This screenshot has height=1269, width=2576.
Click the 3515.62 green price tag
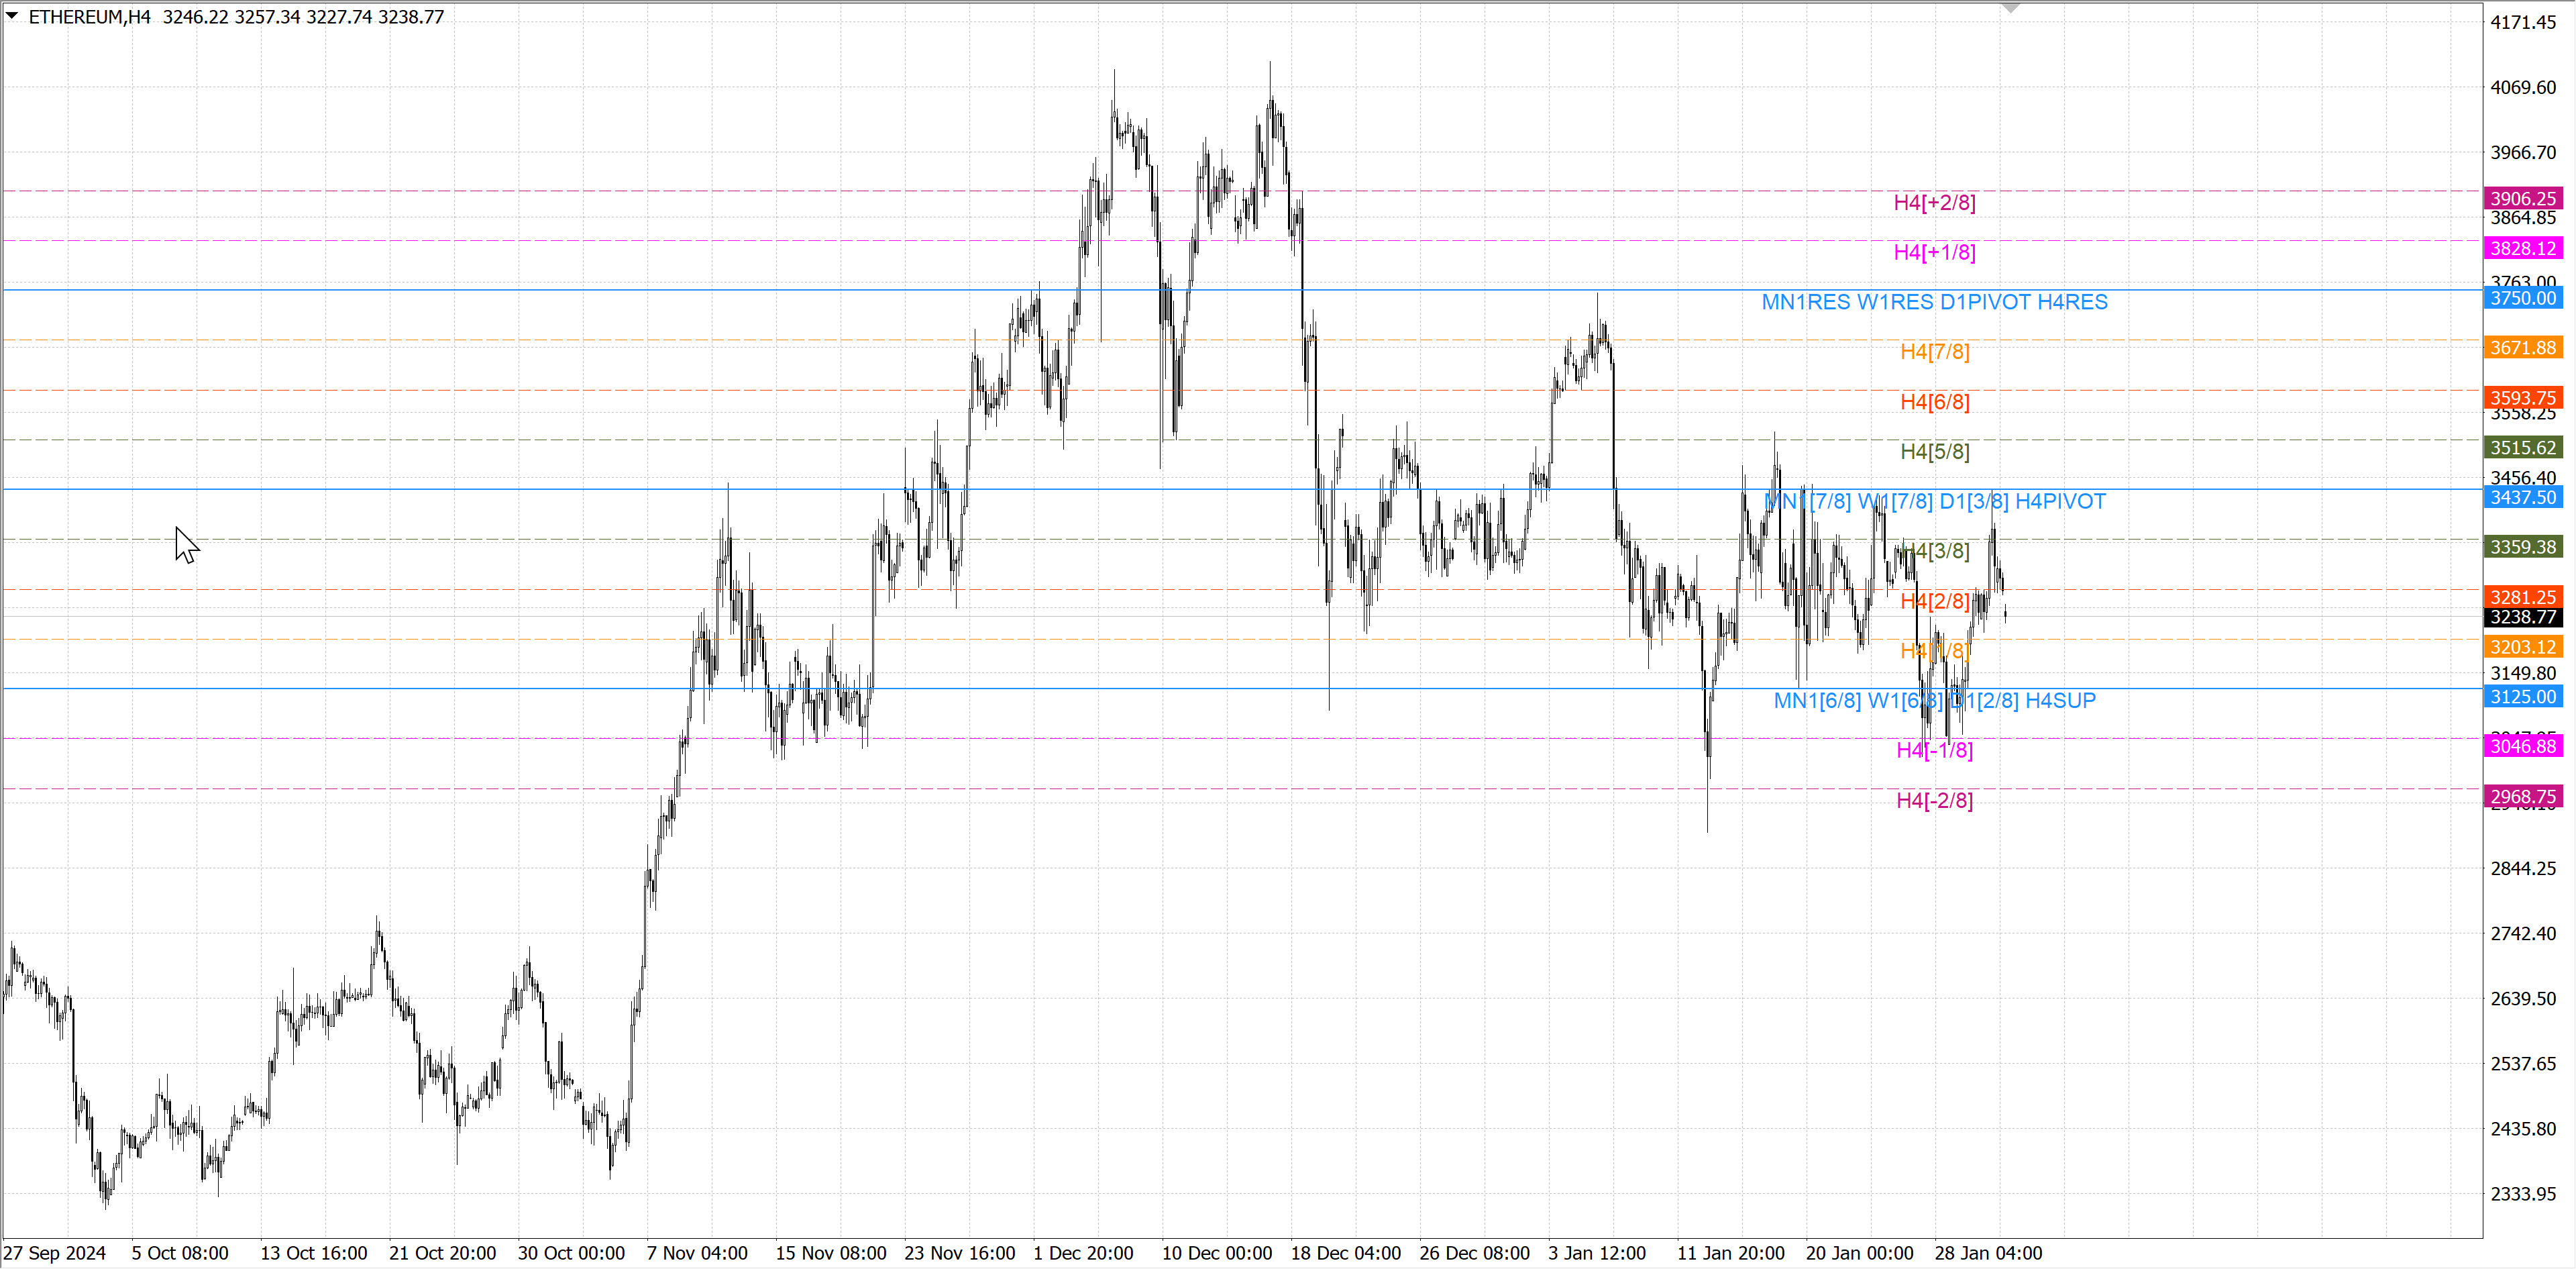click(2522, 448)
